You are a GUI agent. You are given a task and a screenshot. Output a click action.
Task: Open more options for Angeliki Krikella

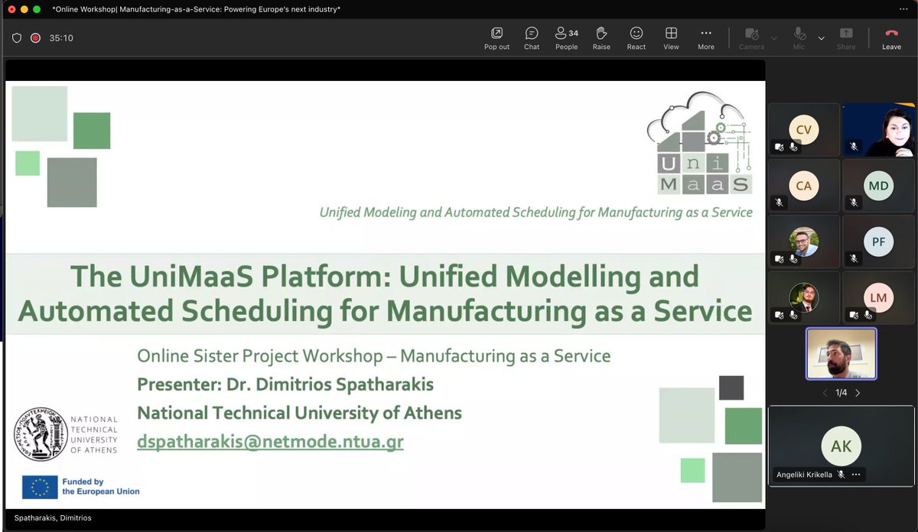pyautogui.click(x=856, y=475)
